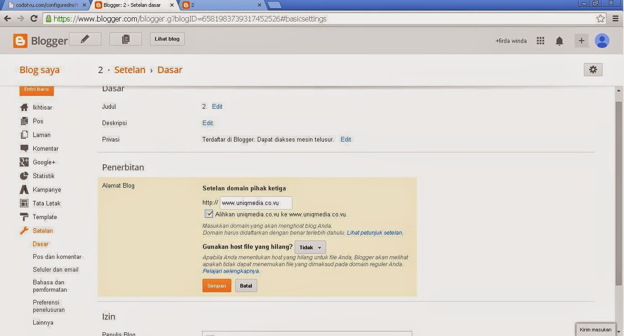This screenshot has width=624, height=336.
Task: Open a new browser tab
Action: click(x=275, y=5)
